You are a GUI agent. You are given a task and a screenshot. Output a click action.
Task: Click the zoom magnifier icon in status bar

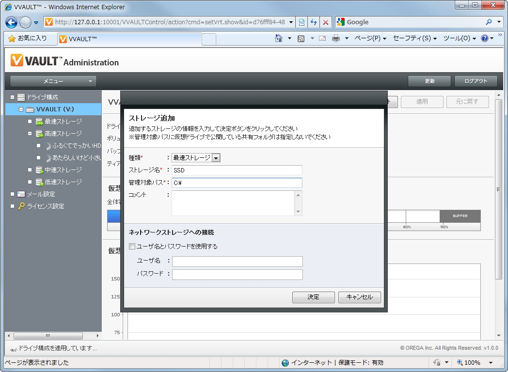click(460, 362)
